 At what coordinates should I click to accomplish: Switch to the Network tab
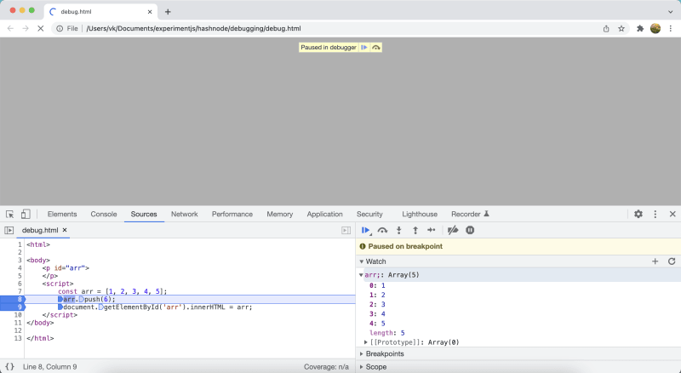(x=184, y=214)
